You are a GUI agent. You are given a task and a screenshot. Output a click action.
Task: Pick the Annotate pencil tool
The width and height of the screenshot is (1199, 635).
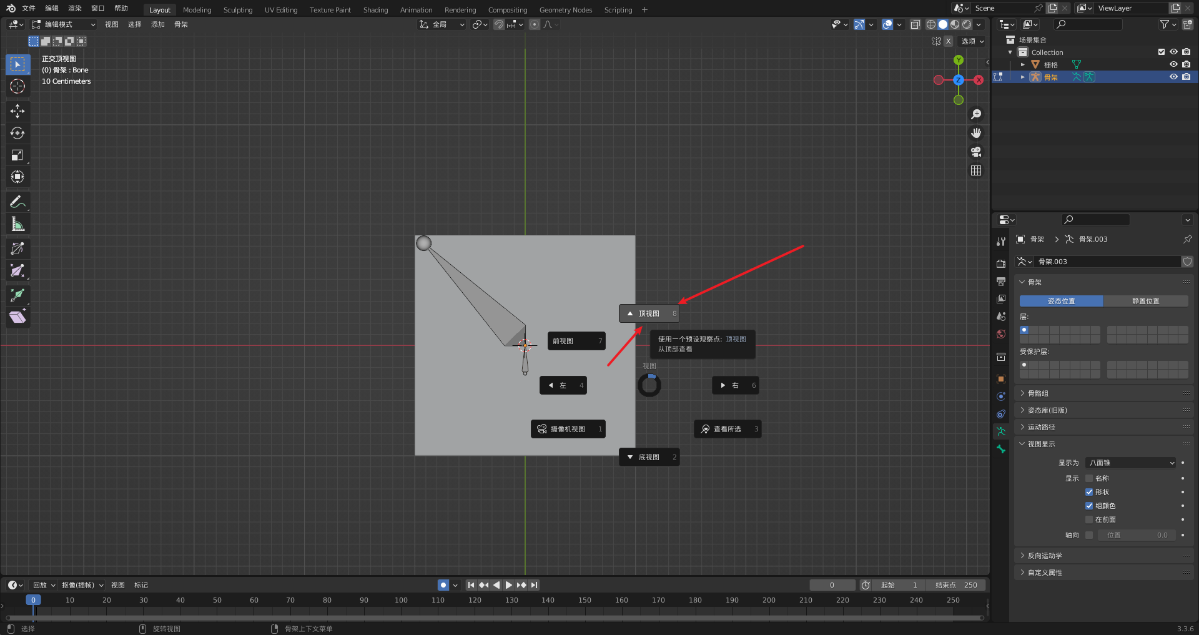click(17, 202)
